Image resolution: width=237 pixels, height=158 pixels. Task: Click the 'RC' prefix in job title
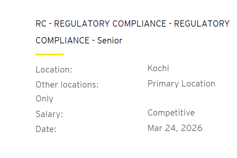41,24
